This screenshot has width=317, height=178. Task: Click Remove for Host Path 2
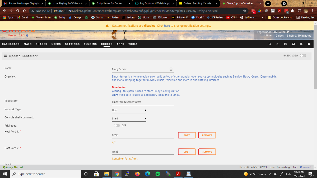tap(207, 152)
